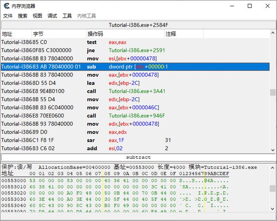Click the Tutorial-i386.exe+2584F address bar

[138, 25]
